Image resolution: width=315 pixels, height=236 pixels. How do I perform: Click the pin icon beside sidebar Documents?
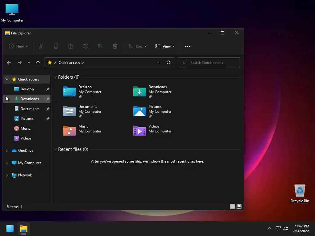click(48, 109)
